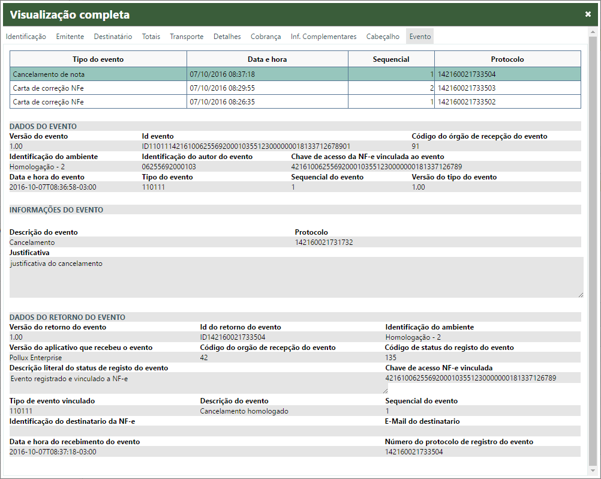Screen dimensions: 601x479
Task: Open the Inf. Complementares tab
Action: click(324, 37)
